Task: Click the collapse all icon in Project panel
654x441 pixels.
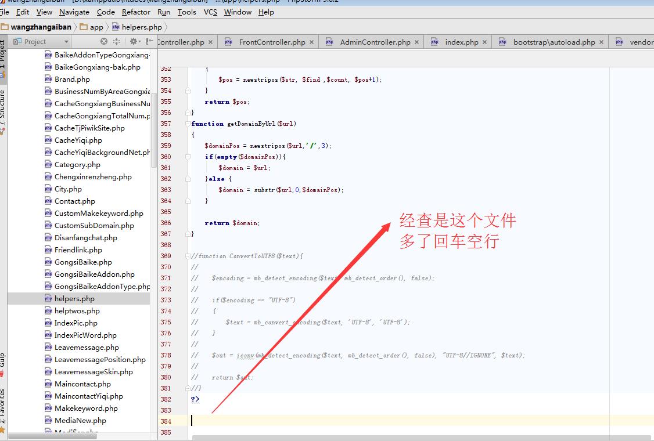Action: pos(116,41)
